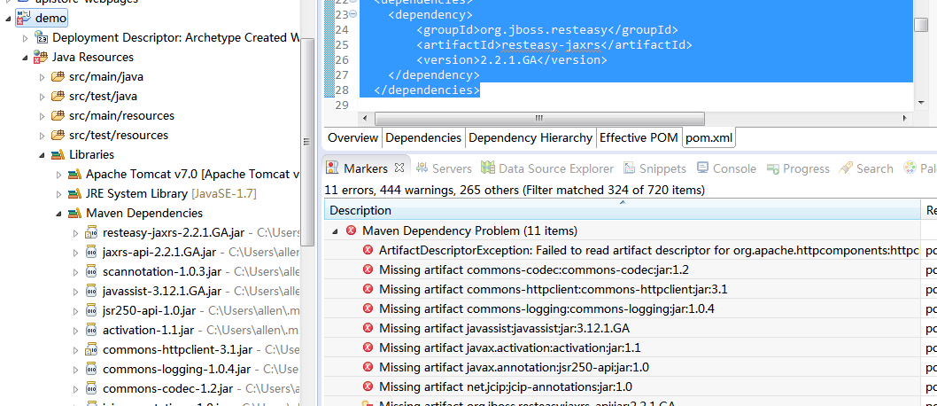Open the Data Source Explorer view
Image resolution: width=937 pixels, height=406 pixels.
click(x=547, y=168)
